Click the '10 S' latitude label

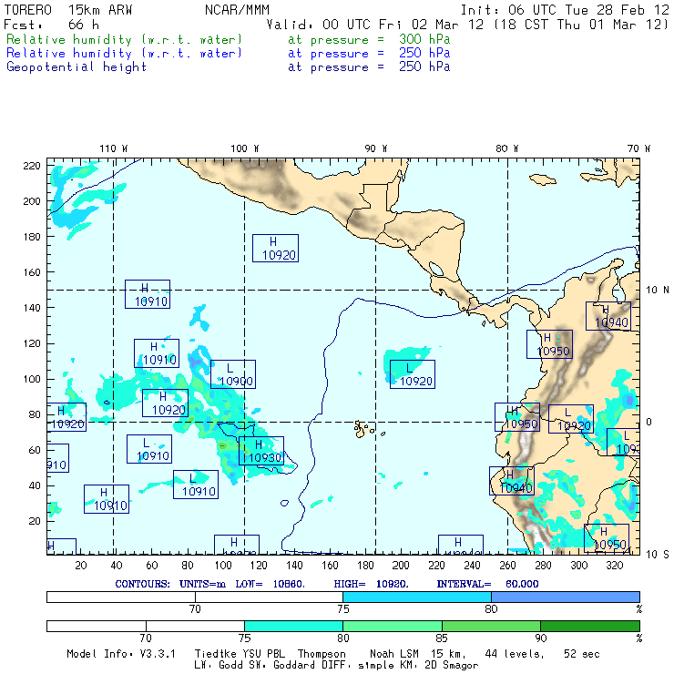click(x=658, y=555)
